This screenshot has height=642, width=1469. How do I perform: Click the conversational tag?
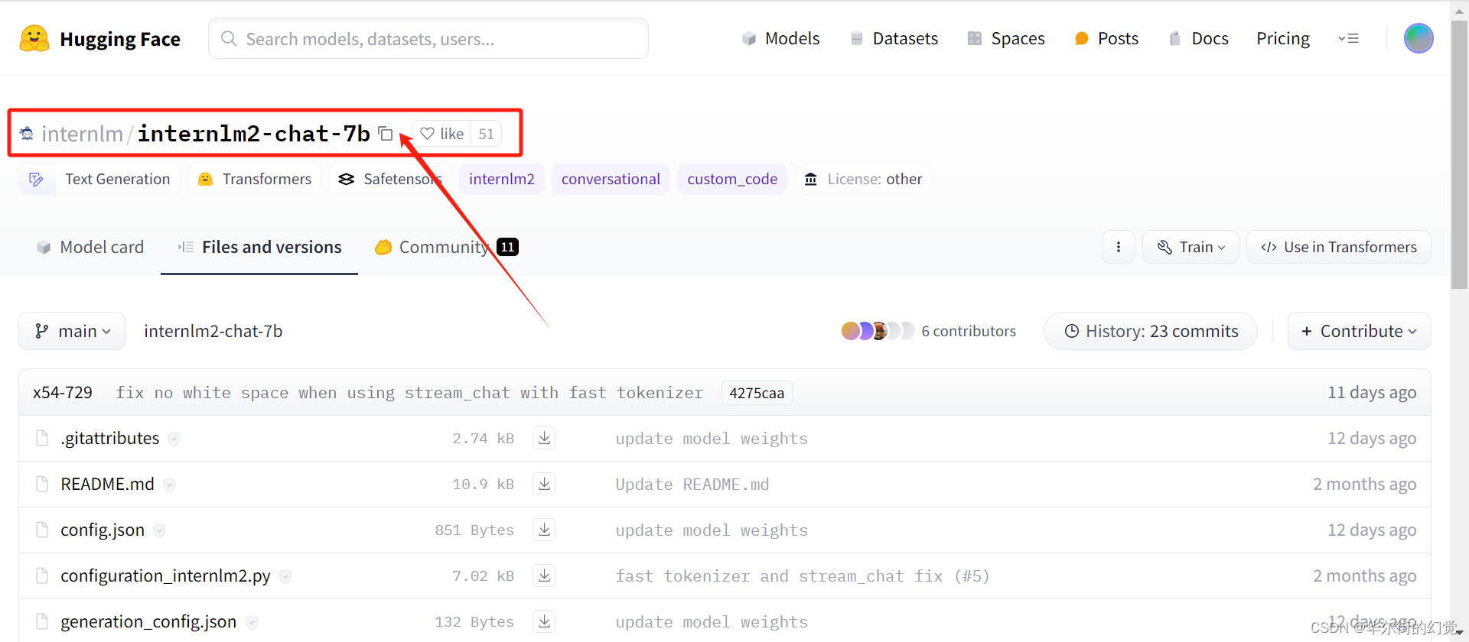611,179
